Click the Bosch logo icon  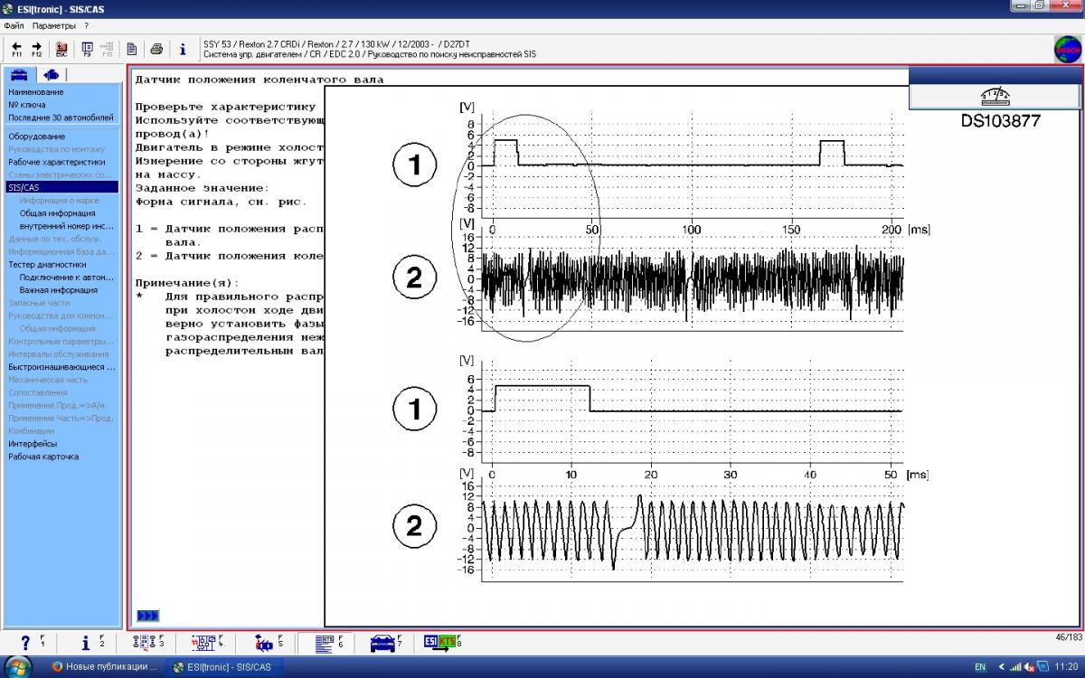pyautogui.click(x=1068, y=49)
